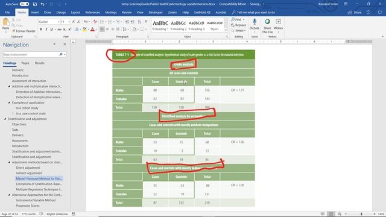This screenshot has height=217, width=386.
Task: Switch to Review ribbon tab
Action: [127, 12]
